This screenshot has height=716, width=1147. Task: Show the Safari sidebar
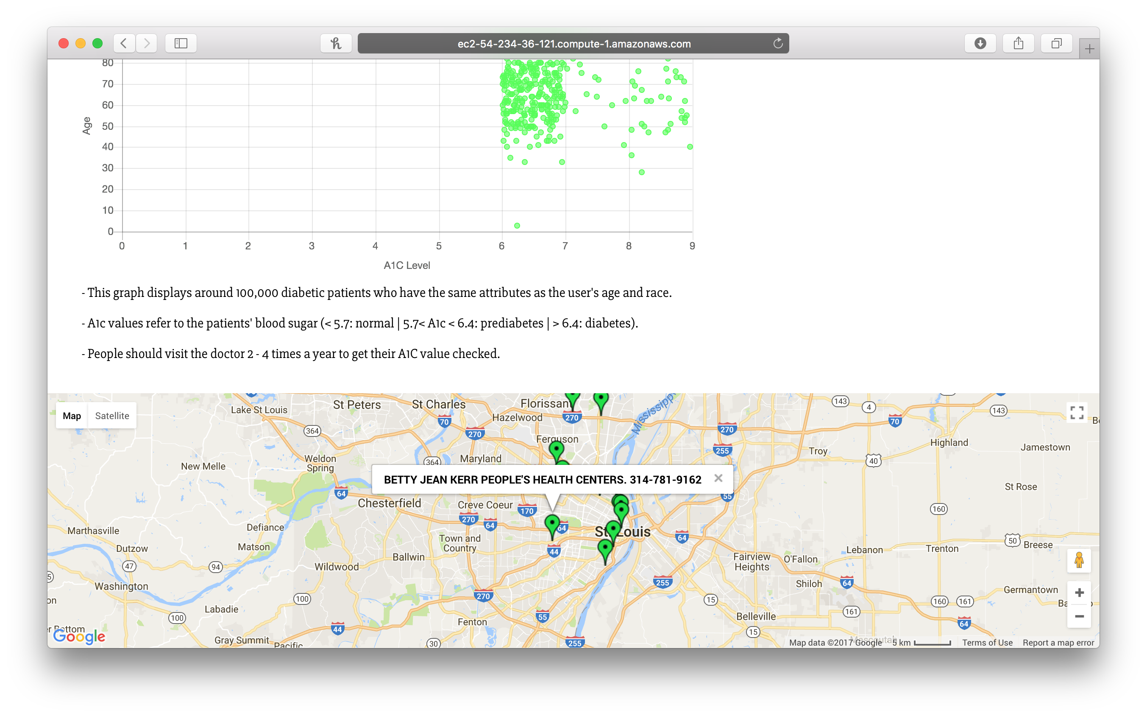click(181, 44)
